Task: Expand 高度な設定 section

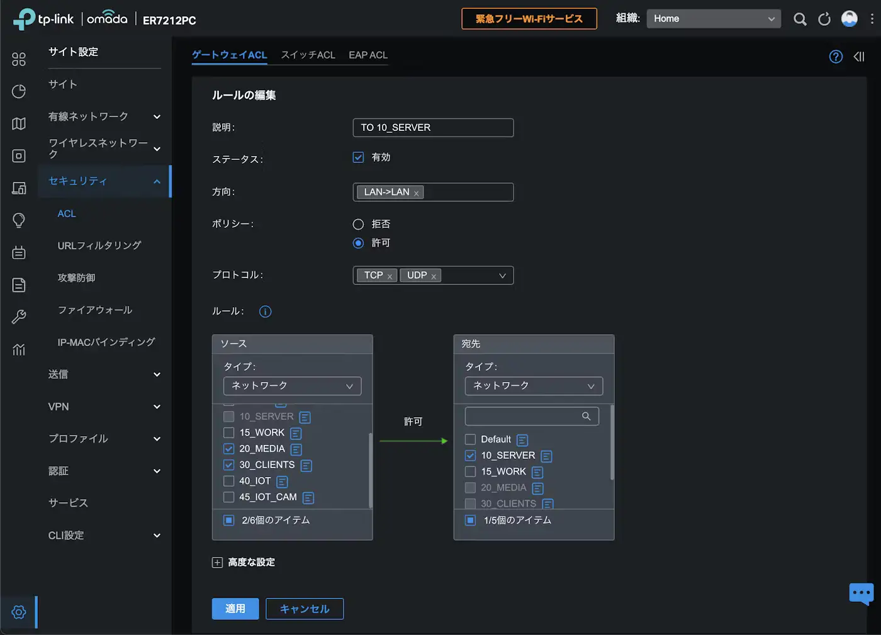Action: coord(244,563)
